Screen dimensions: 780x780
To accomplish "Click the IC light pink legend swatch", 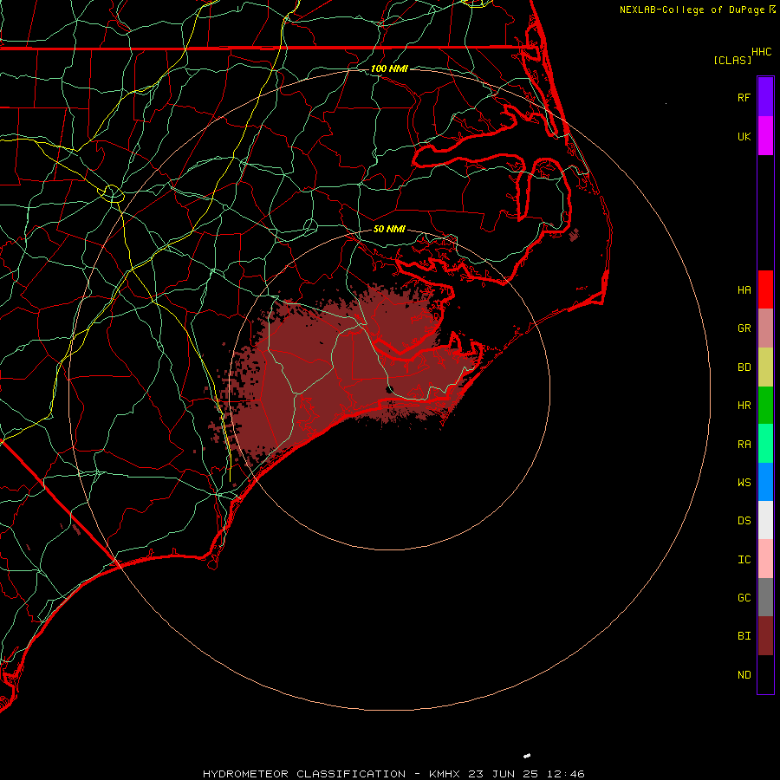I will 765,559.
